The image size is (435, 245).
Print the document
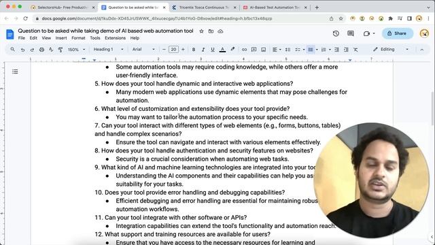click(41, 50)
